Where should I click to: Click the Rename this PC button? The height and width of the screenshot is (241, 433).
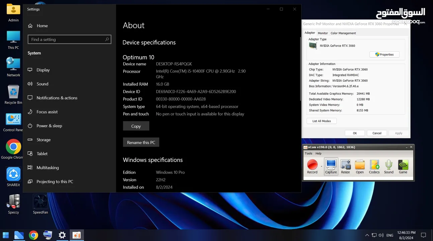(141, 142)
